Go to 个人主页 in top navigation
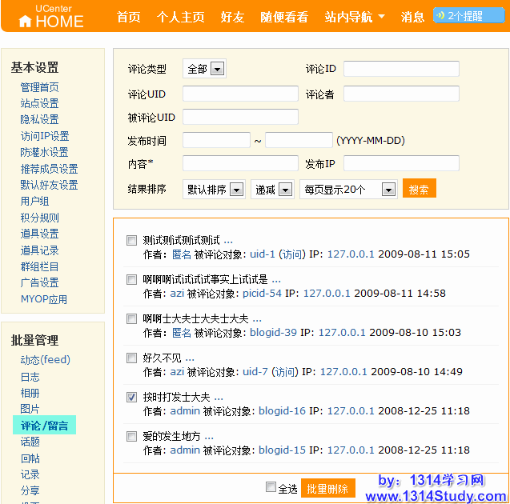Viewport: 510px width, 504px height. [x=180, y=17]
